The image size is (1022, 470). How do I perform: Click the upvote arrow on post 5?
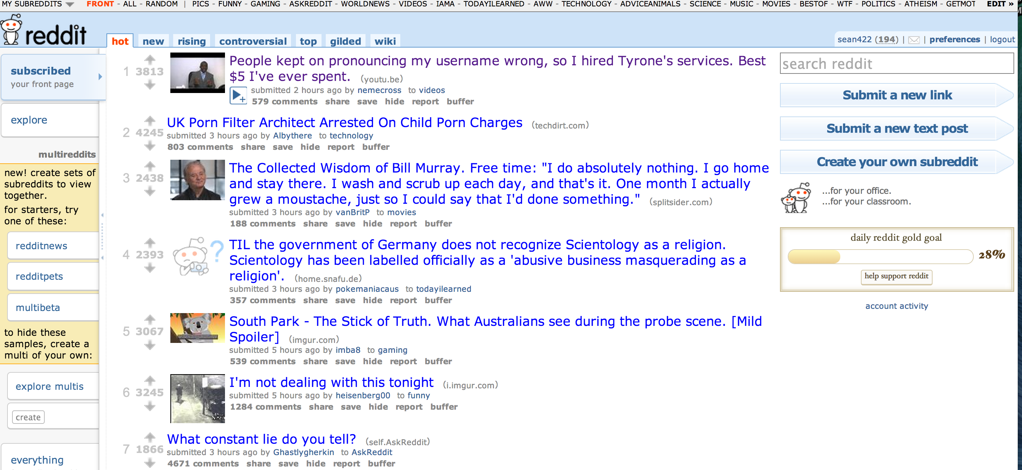150,320
